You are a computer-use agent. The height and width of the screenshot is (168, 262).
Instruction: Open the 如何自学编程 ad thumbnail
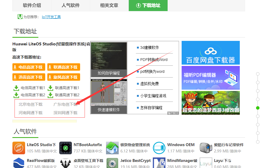pyautogui.click(x=109, y=59)
